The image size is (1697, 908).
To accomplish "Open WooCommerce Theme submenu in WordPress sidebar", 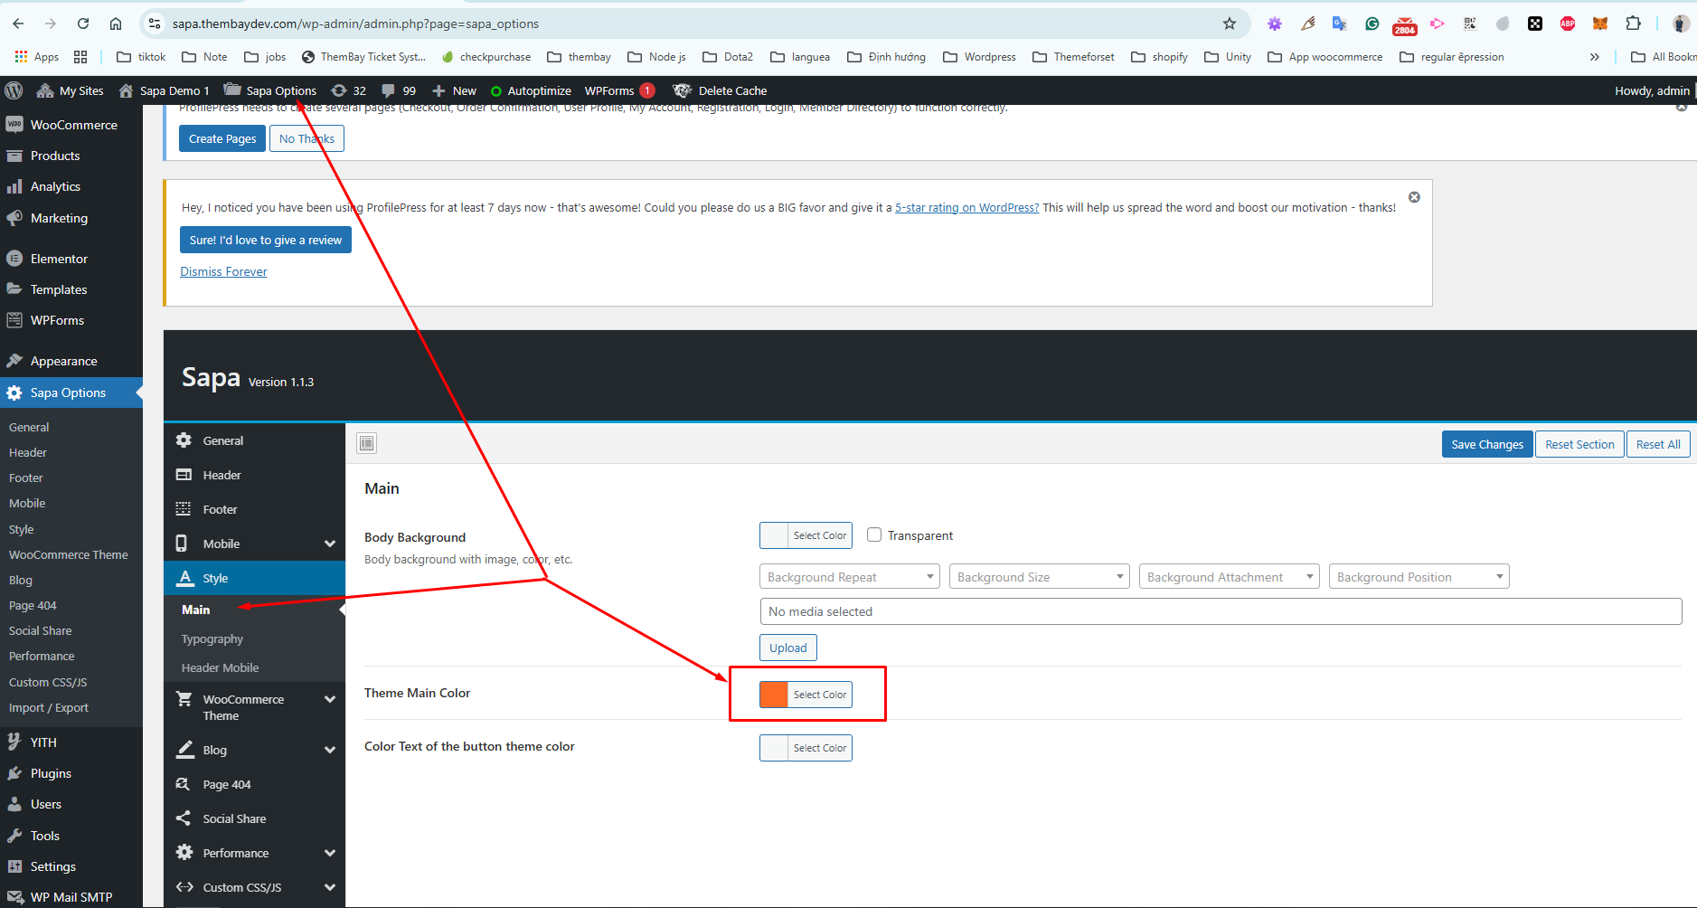I will 69,554.
